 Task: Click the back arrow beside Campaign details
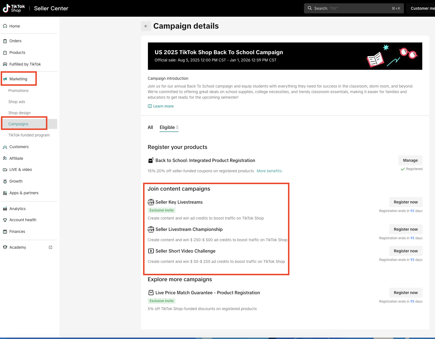146,26
